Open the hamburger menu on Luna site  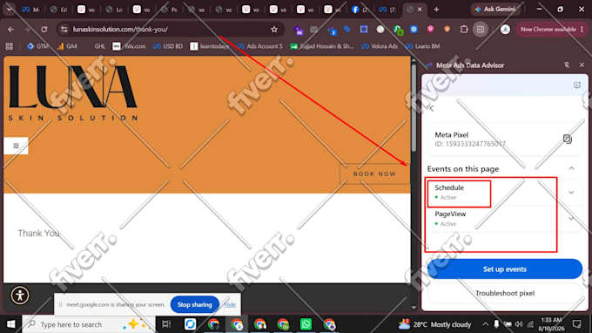tap(16, 146)
